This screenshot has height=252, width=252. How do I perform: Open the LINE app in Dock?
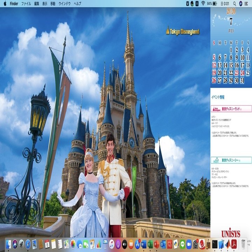point(182,244)
